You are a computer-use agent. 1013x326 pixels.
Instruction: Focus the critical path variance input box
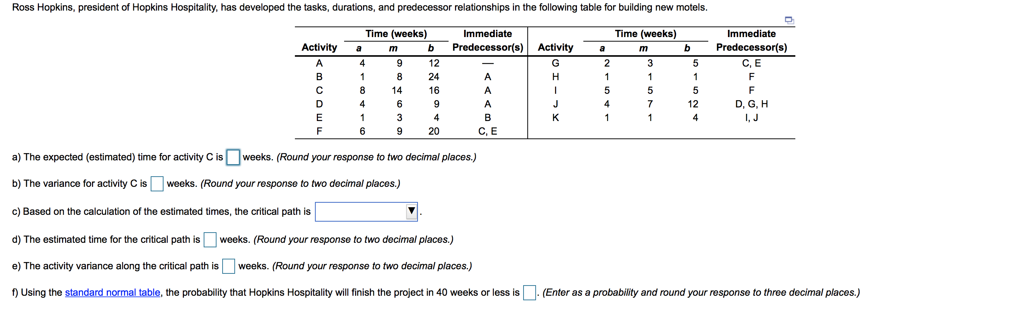coord(229,266)
